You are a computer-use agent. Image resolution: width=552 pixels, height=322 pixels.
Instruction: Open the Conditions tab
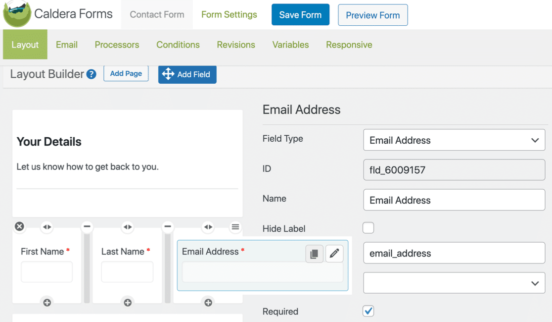click(178, 45)
